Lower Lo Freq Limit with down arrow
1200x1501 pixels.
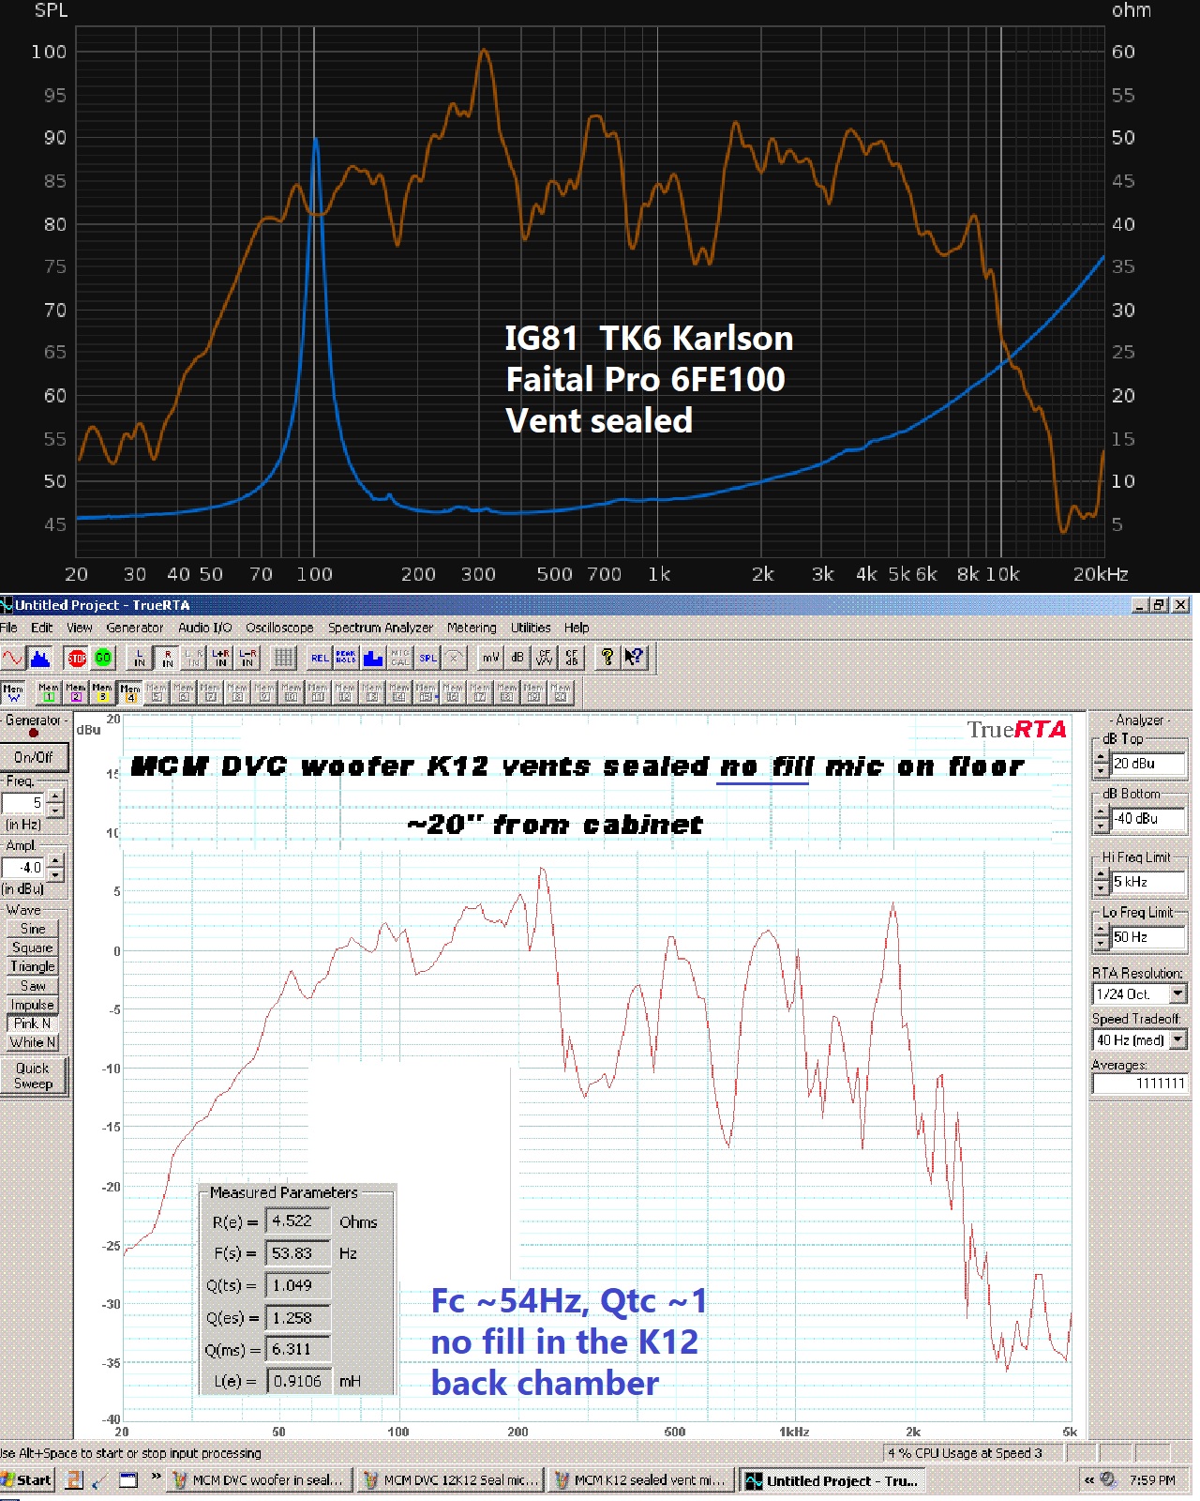coord(1102,944)
